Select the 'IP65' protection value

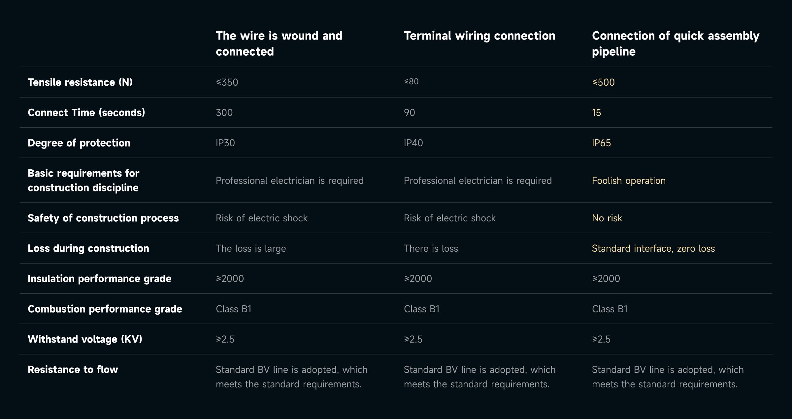(x=601, y=143)
